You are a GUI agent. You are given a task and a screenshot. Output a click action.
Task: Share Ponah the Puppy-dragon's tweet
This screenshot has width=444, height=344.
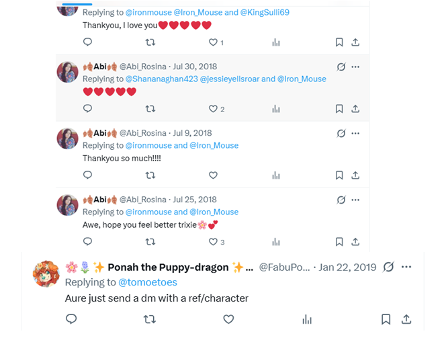(x=406, y=319)
